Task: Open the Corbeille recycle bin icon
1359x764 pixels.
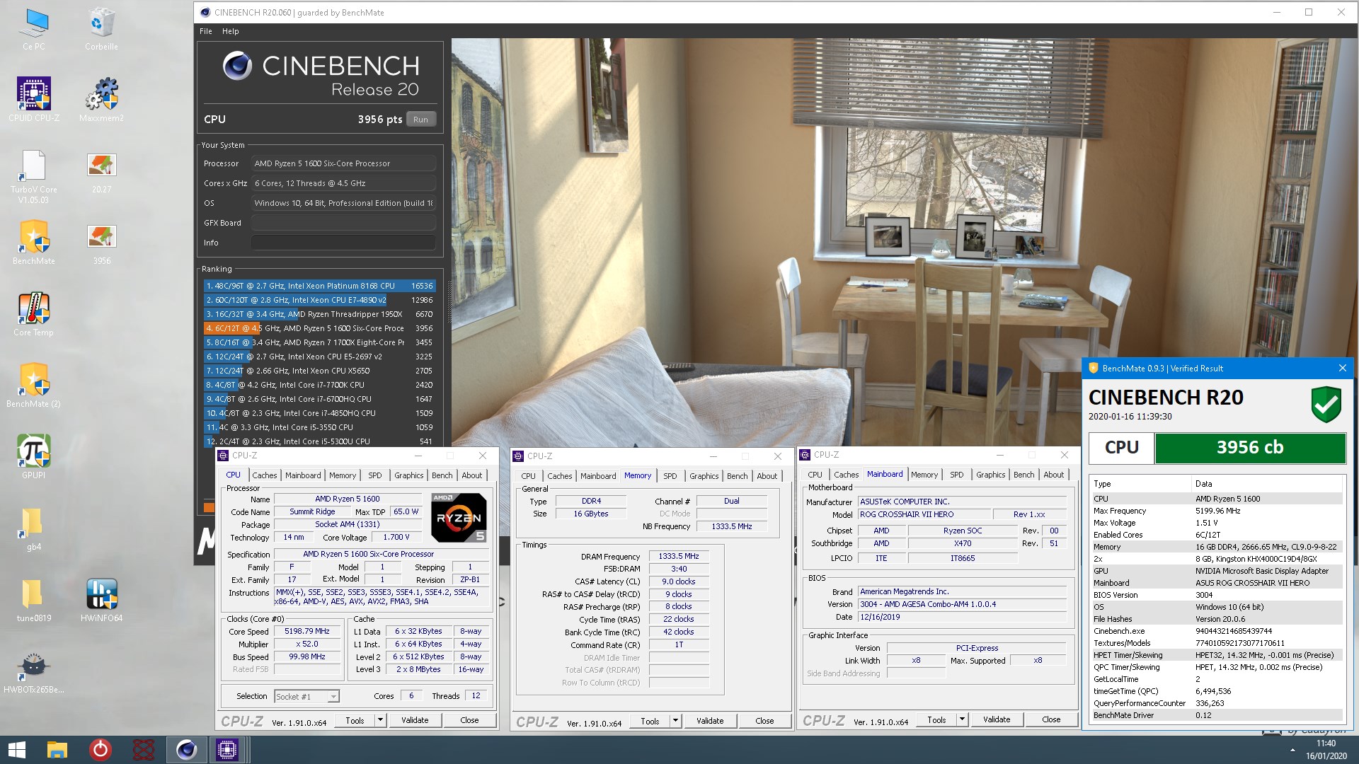Action: (101, 30)
